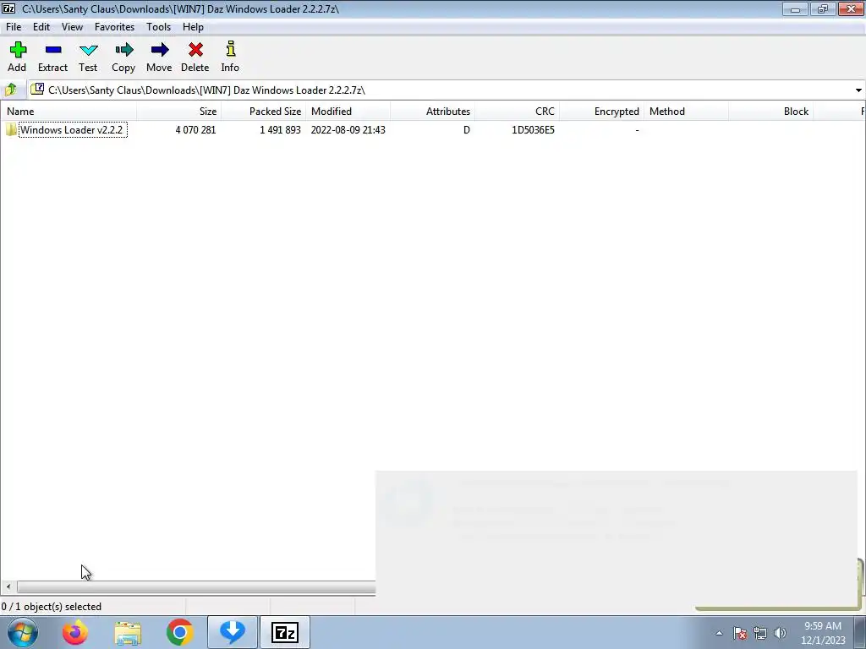Open the Edit menu
Screen dimensions: 866x649
(41, 26)
